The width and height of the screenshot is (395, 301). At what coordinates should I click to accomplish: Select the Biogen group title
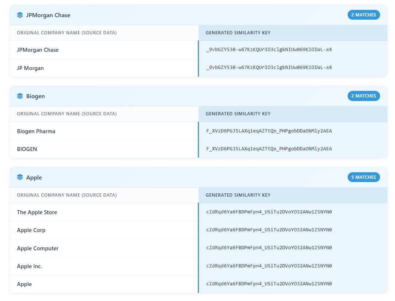[x=35, y=96]
